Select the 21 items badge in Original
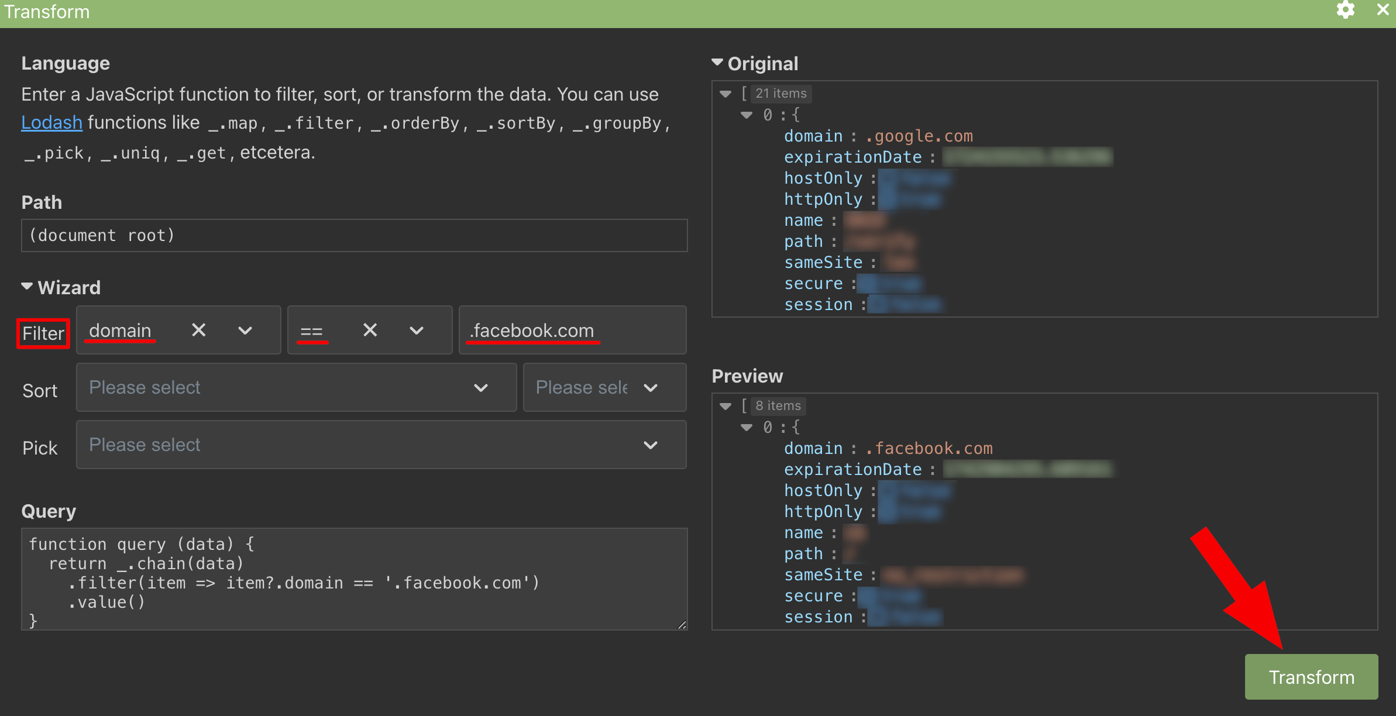 [x=780, y=94]
